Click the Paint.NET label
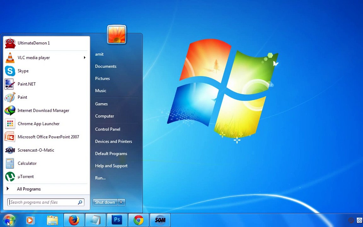This screenshot has height=227, width=363. pos(27,84)
